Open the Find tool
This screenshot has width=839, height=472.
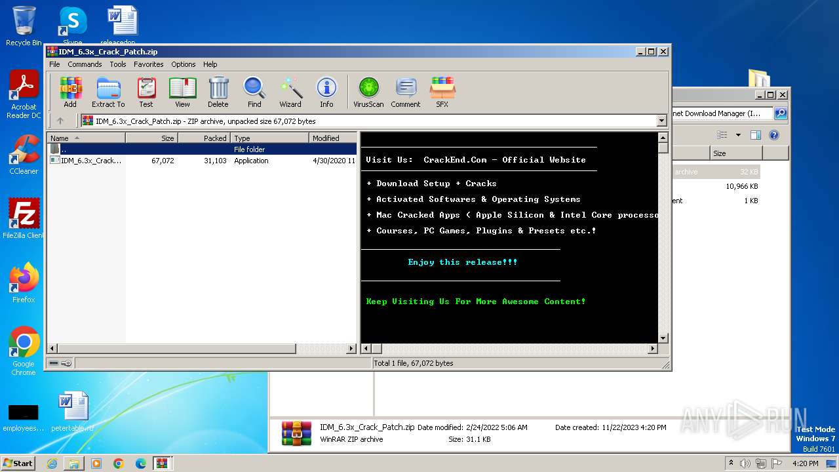pos(254,92)
